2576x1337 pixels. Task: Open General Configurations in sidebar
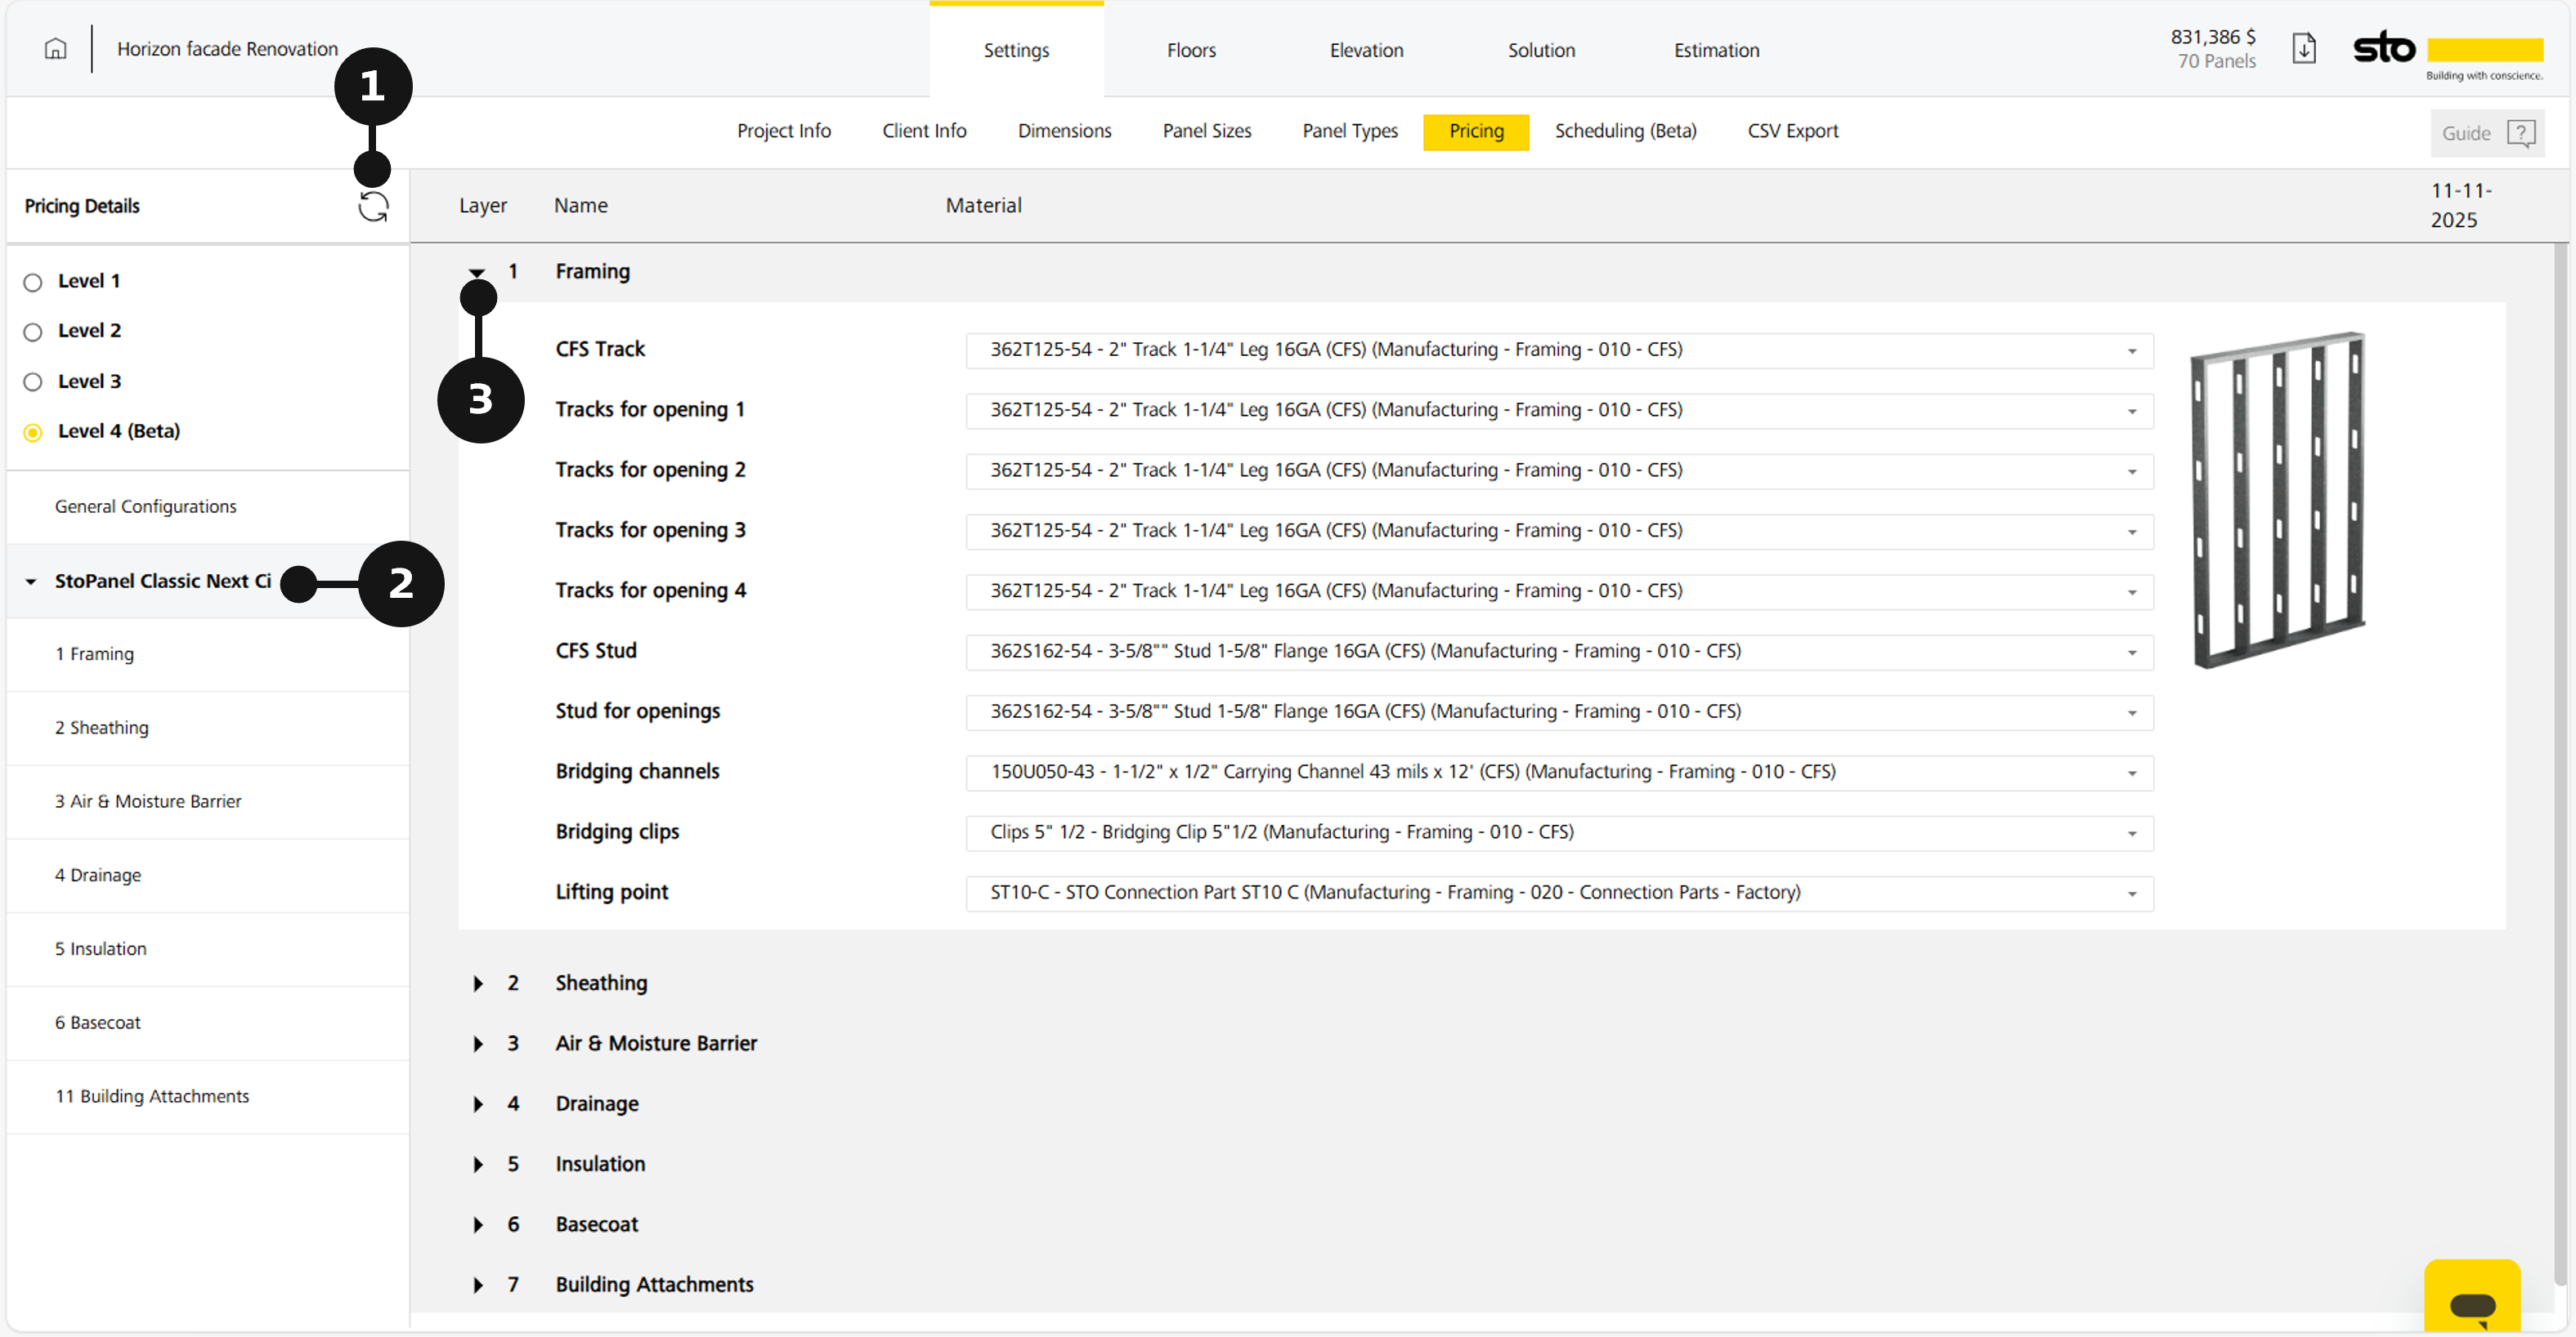pyautogui.click(x=207, y=506)
